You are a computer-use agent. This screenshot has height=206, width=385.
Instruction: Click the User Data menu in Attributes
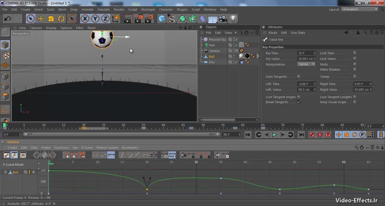point(298,33)
